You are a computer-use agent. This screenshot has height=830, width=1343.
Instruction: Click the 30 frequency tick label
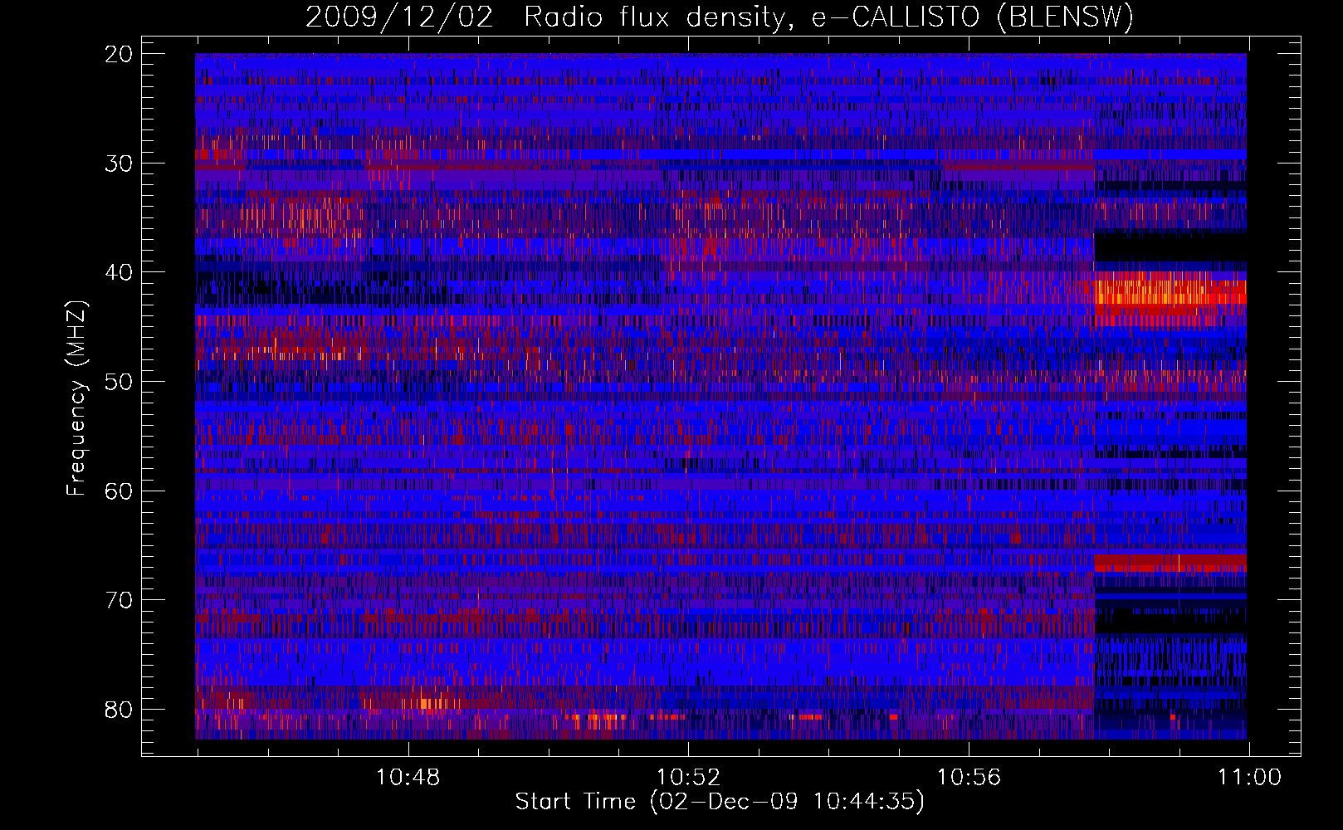tap(119, 164)
